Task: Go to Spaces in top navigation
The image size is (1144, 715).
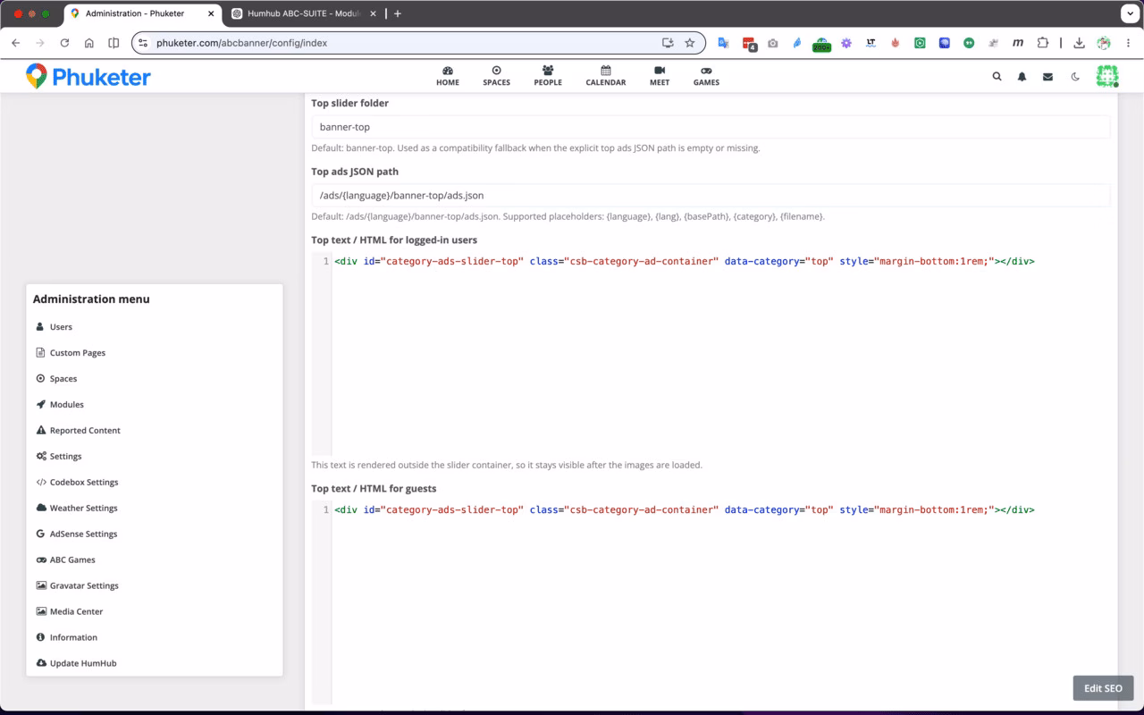Action: (496, 76)
